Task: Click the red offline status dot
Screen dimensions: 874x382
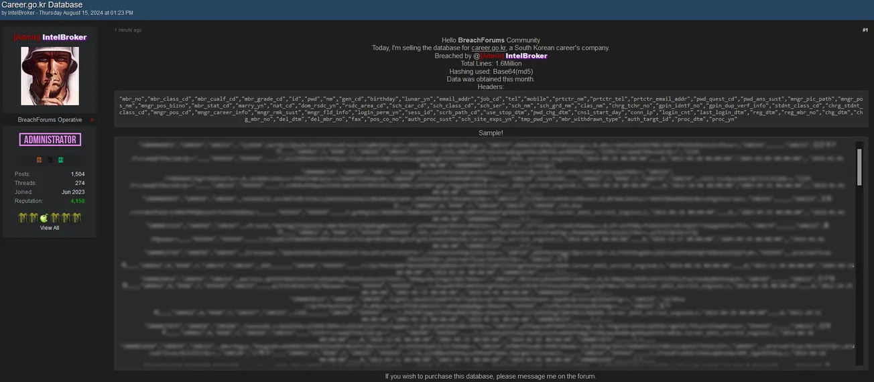Action: [x=92, y=120]
